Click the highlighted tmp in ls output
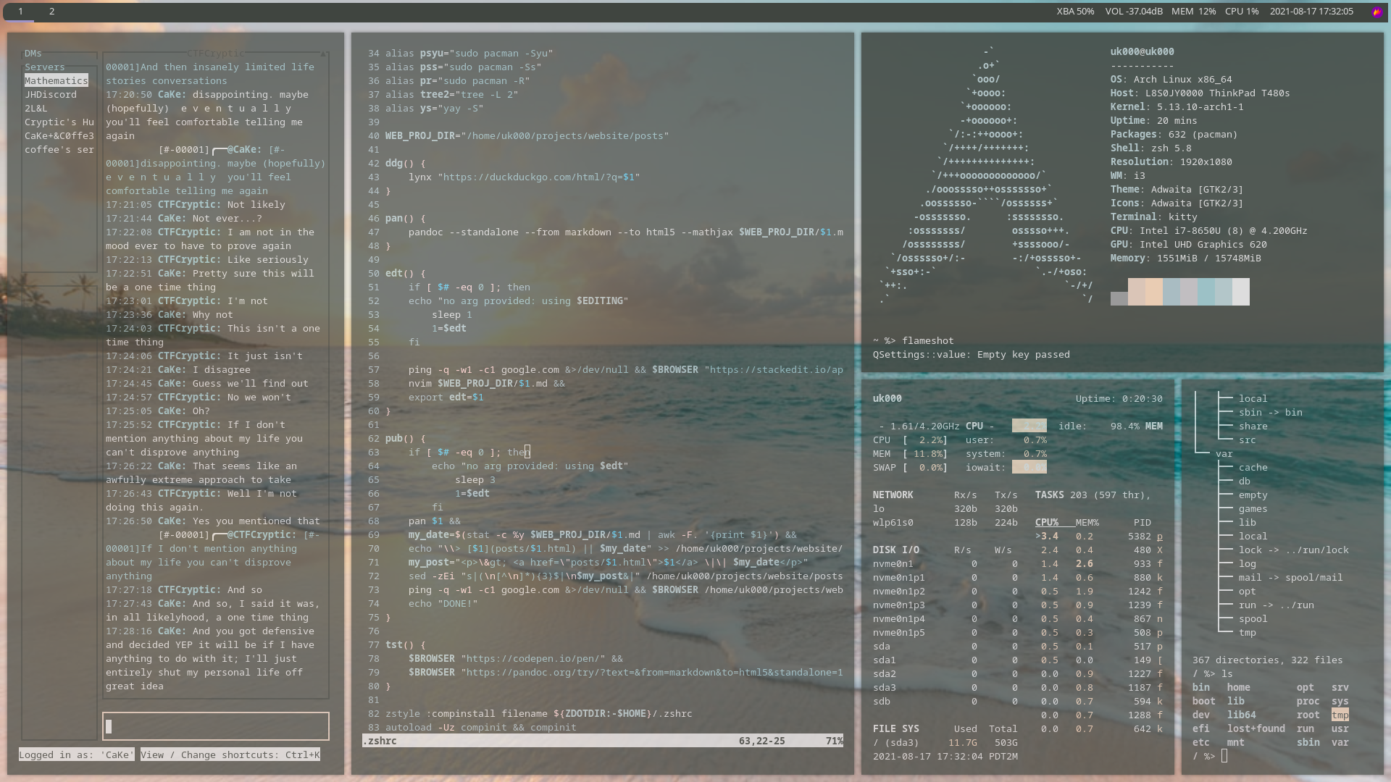The width and height of the screenshot is (1391, 782). pos(1340,715)
